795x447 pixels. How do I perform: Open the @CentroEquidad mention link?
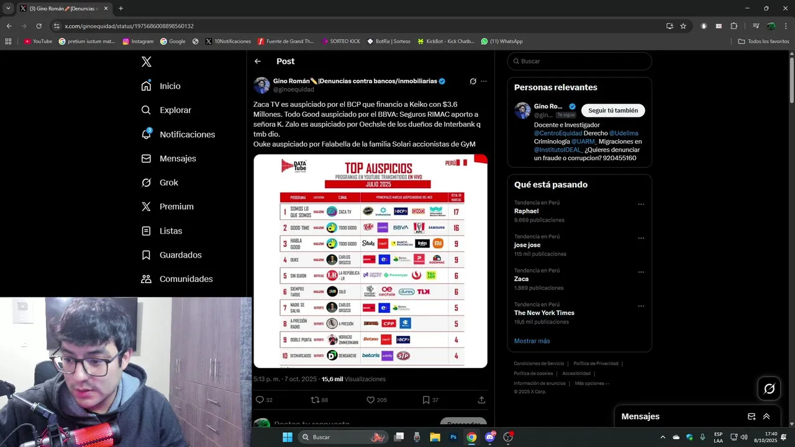tap(558, 133)
